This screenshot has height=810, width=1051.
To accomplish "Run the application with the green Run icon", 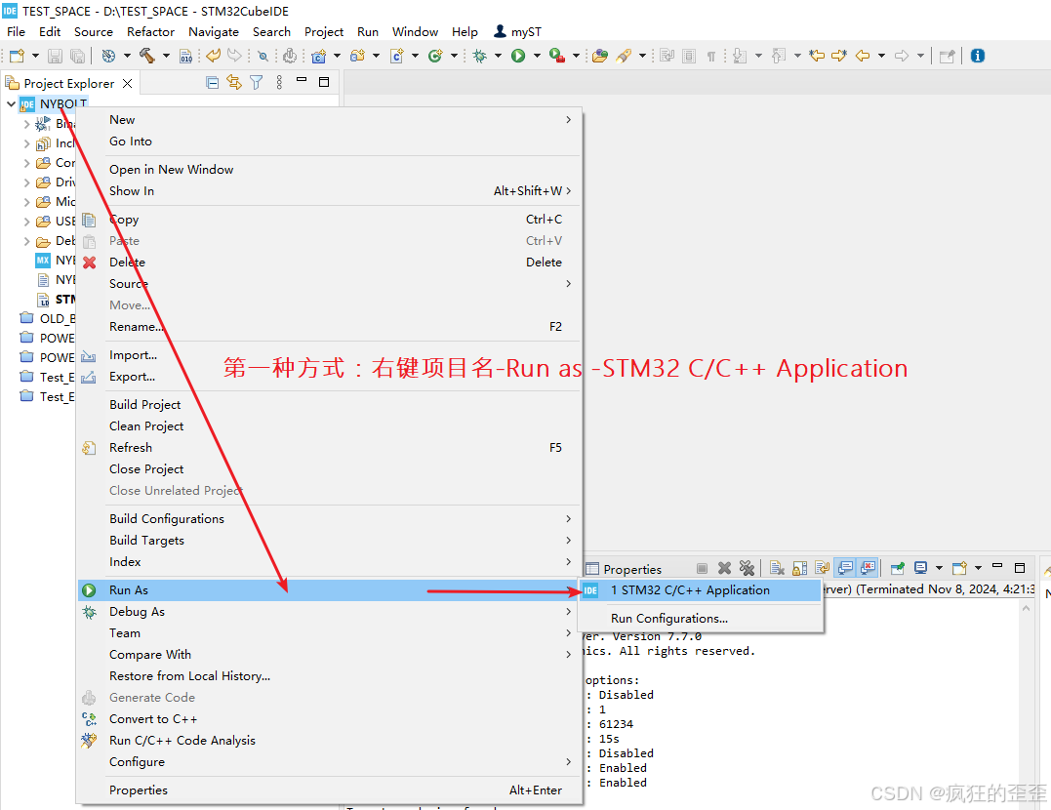I will click(517, 56).
